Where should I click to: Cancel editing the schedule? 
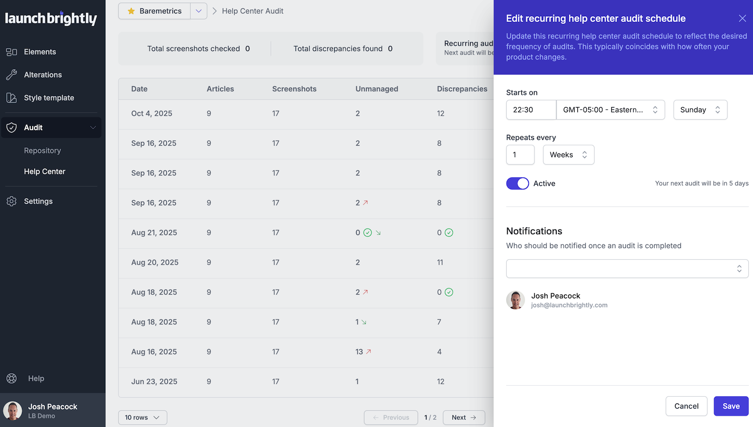pos(686,406)
